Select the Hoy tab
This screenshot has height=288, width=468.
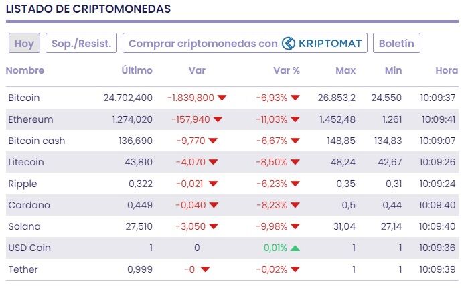24,44
